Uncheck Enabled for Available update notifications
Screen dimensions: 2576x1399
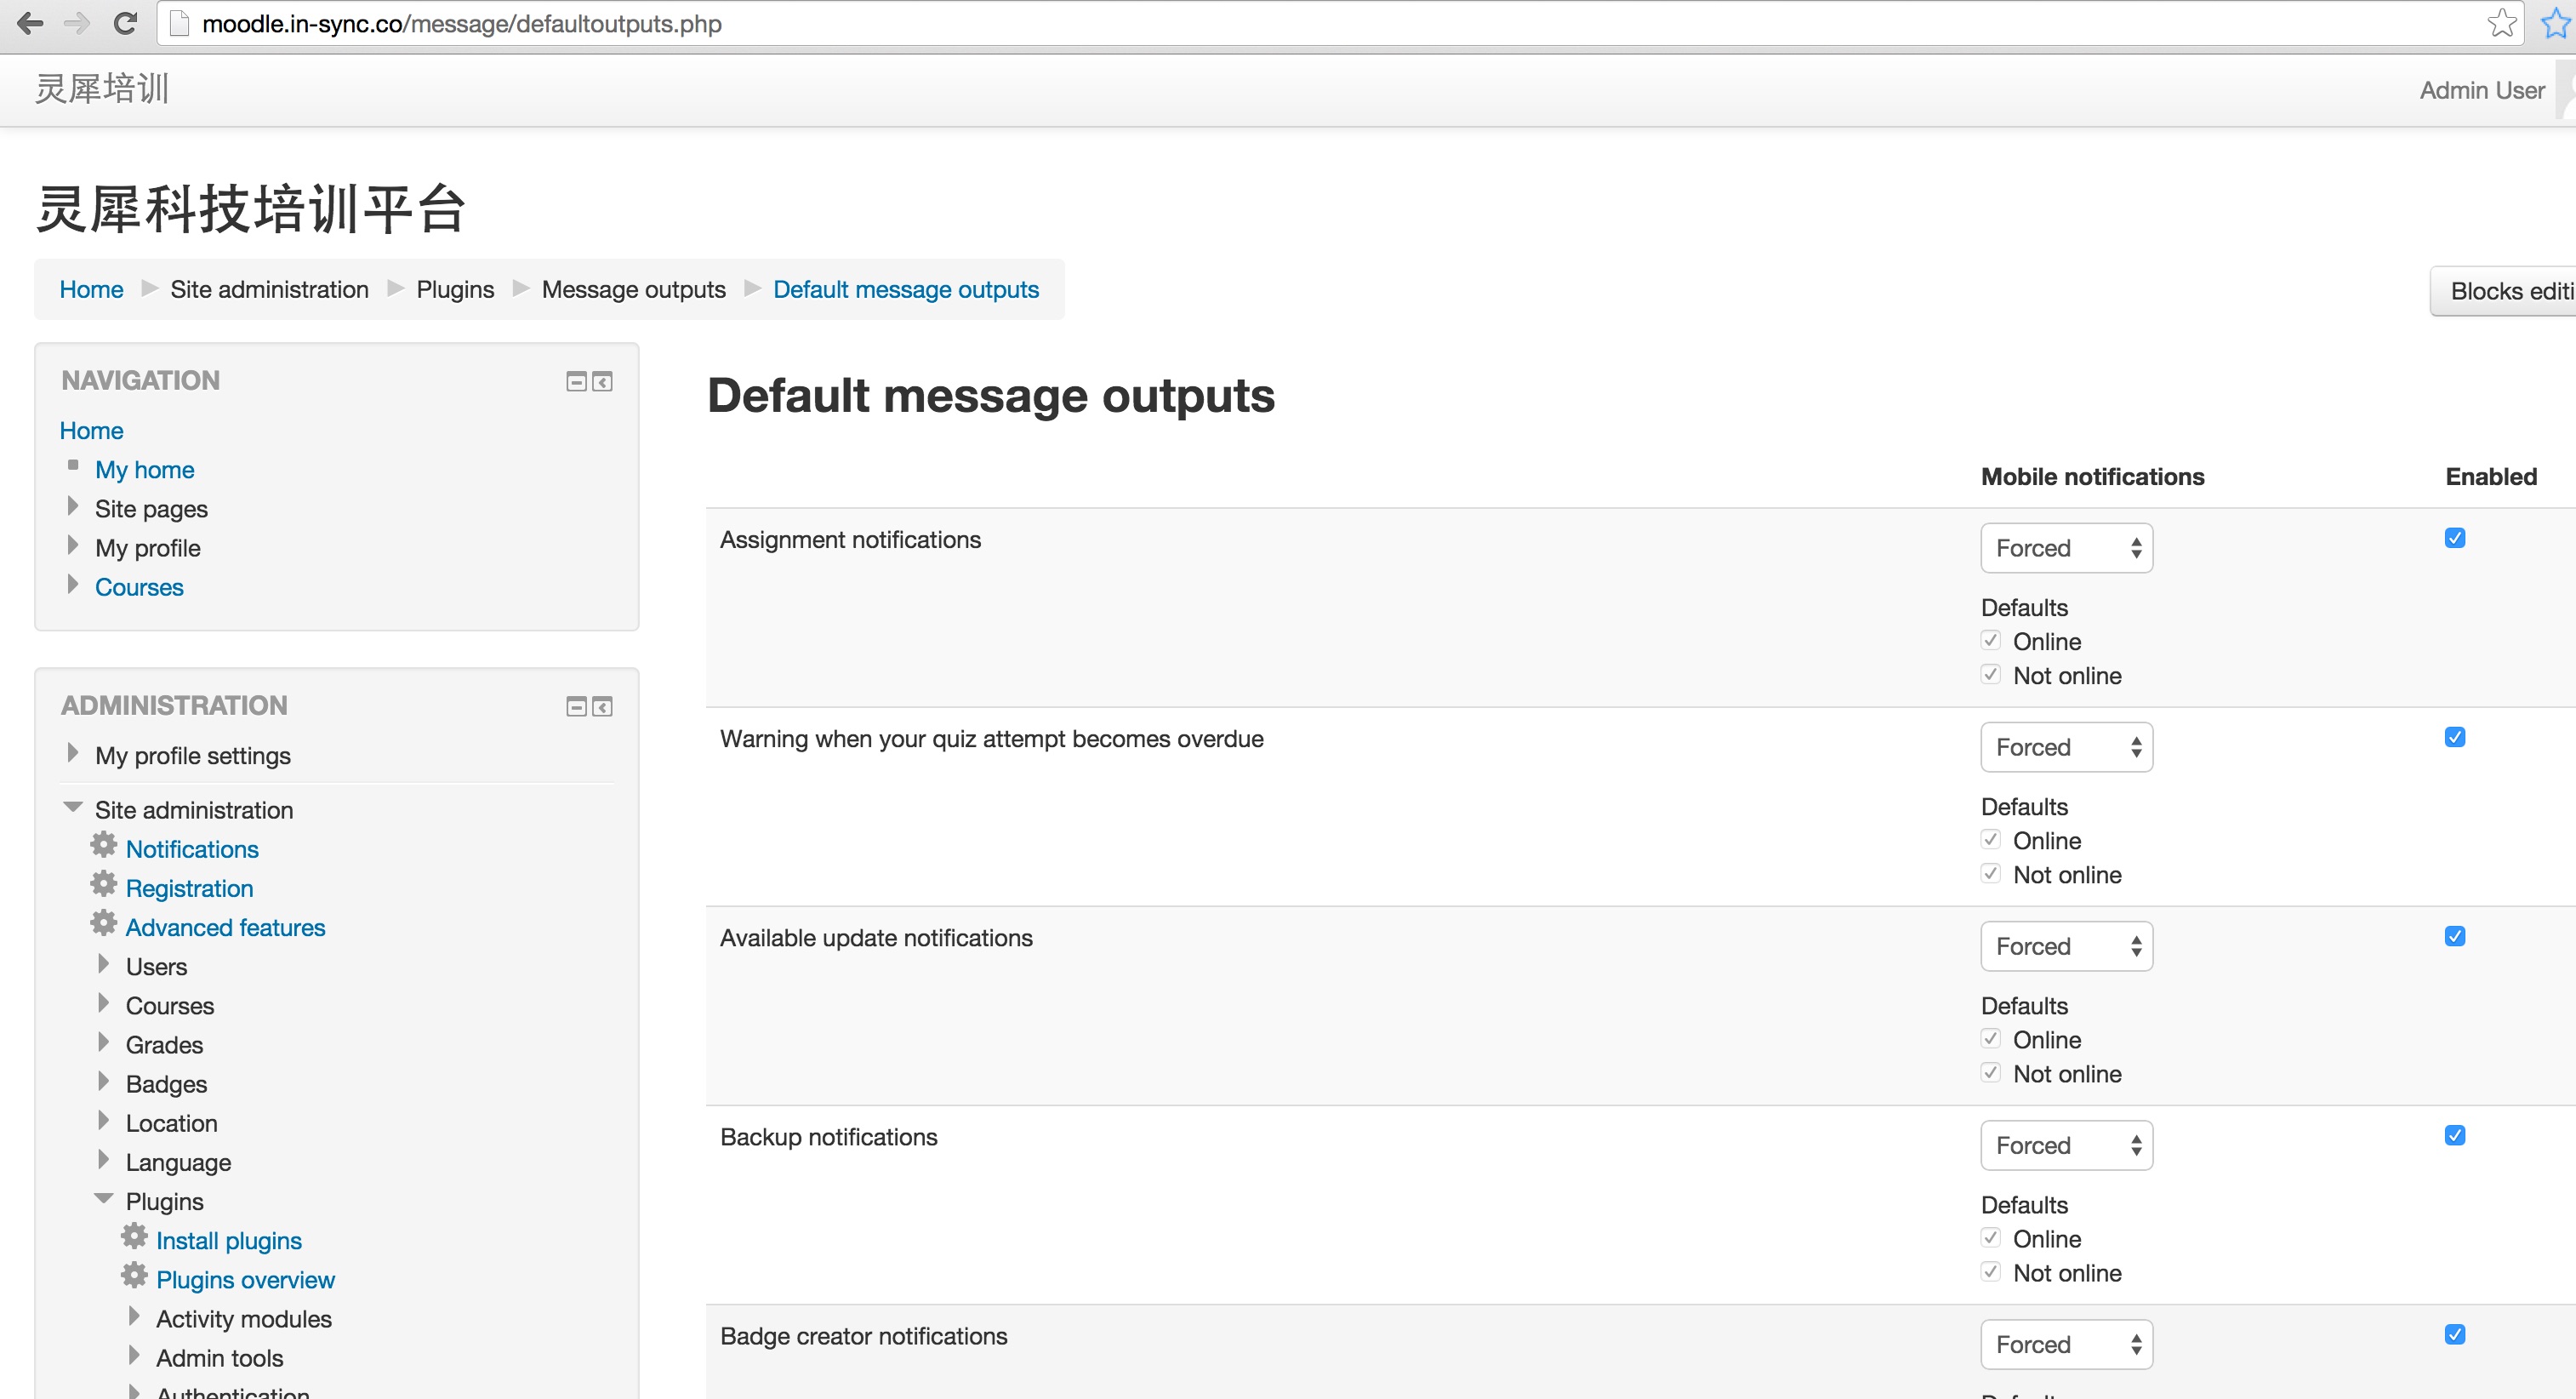click(2455, 936)
